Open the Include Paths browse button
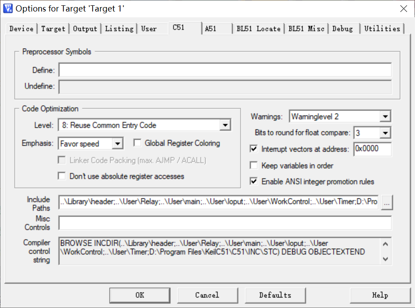Screen dimensions: 415x308 tap(387, 202)
